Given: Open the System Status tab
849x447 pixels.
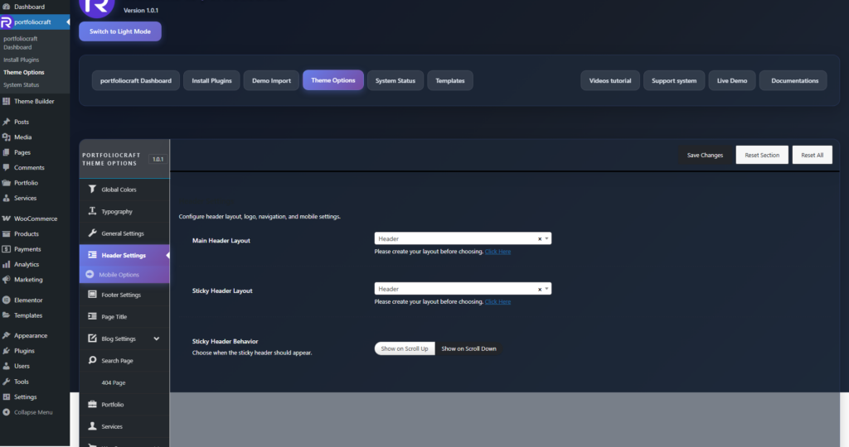Looking at the screenshot, I should coord(395,80).
